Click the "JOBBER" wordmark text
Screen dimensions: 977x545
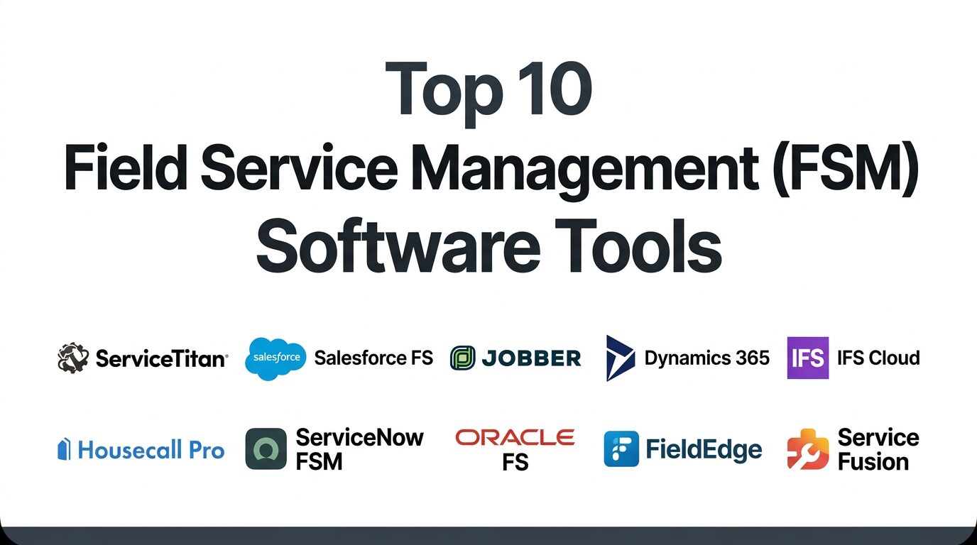click(531, 358)
